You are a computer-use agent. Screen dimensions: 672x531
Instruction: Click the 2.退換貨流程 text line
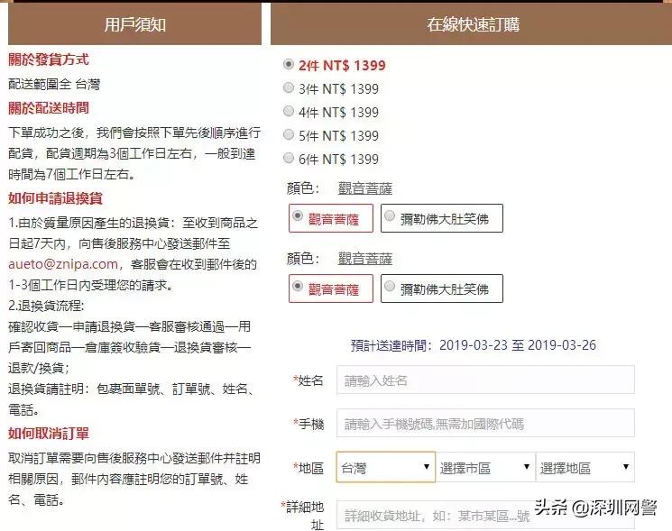click(46, 306)
